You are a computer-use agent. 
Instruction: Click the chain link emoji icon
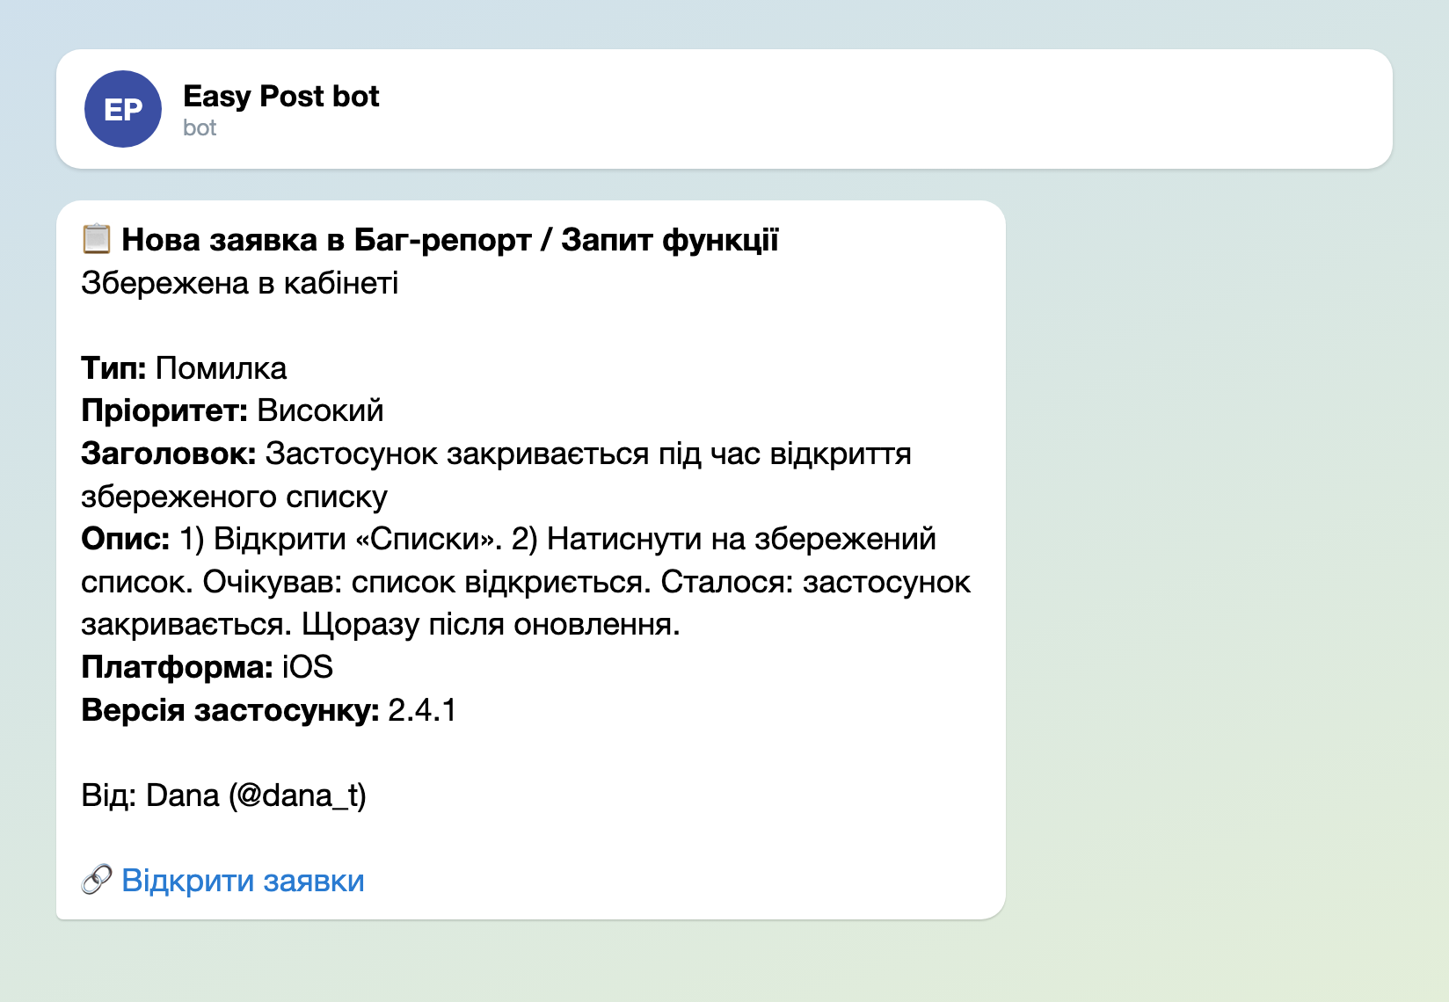tap(97, 879)
